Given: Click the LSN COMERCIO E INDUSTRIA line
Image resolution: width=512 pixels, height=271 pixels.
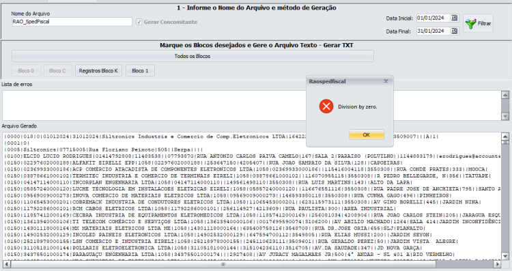Looking at the screenshot, I should click(x=231, y=241).
